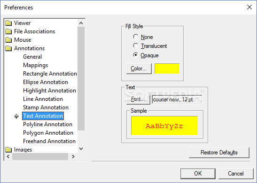Click the File Associations folder icon

(8, 31)
